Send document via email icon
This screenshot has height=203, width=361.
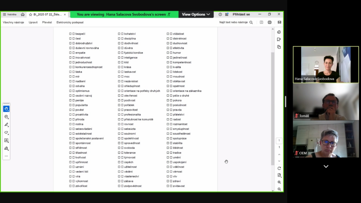[279, 22]
